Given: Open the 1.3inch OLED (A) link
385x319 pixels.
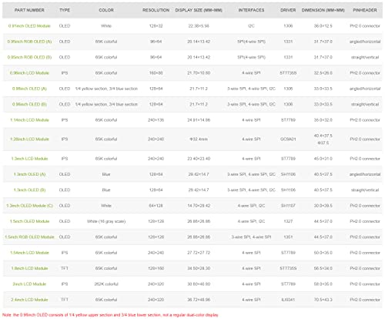Looking at the screenshot, I should [29, 174].
